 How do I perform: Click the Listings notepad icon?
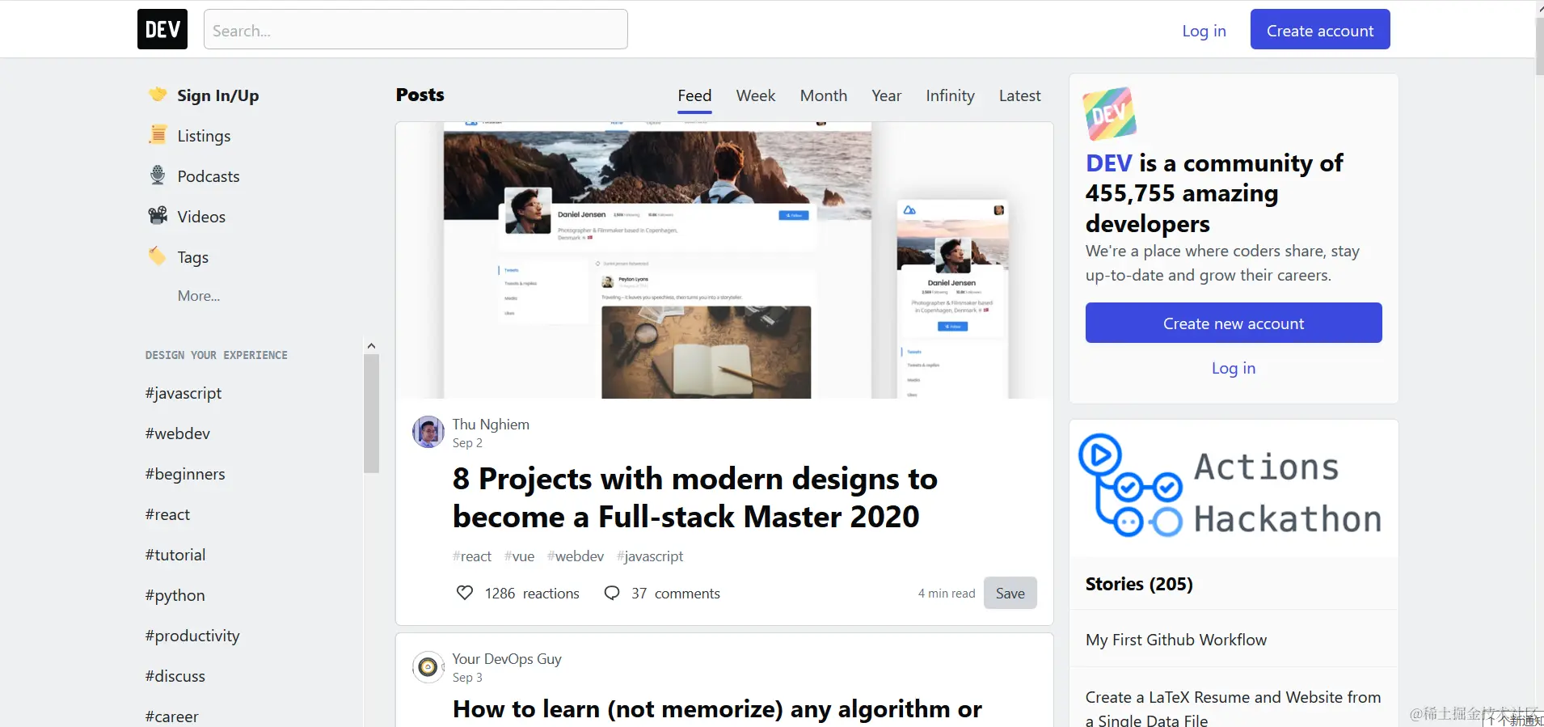(x=158, y=135)
